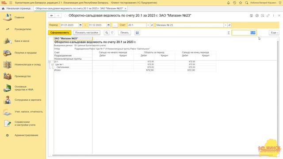Click the link icon in form header
283x159 pixels.
[x=268, y=16]
